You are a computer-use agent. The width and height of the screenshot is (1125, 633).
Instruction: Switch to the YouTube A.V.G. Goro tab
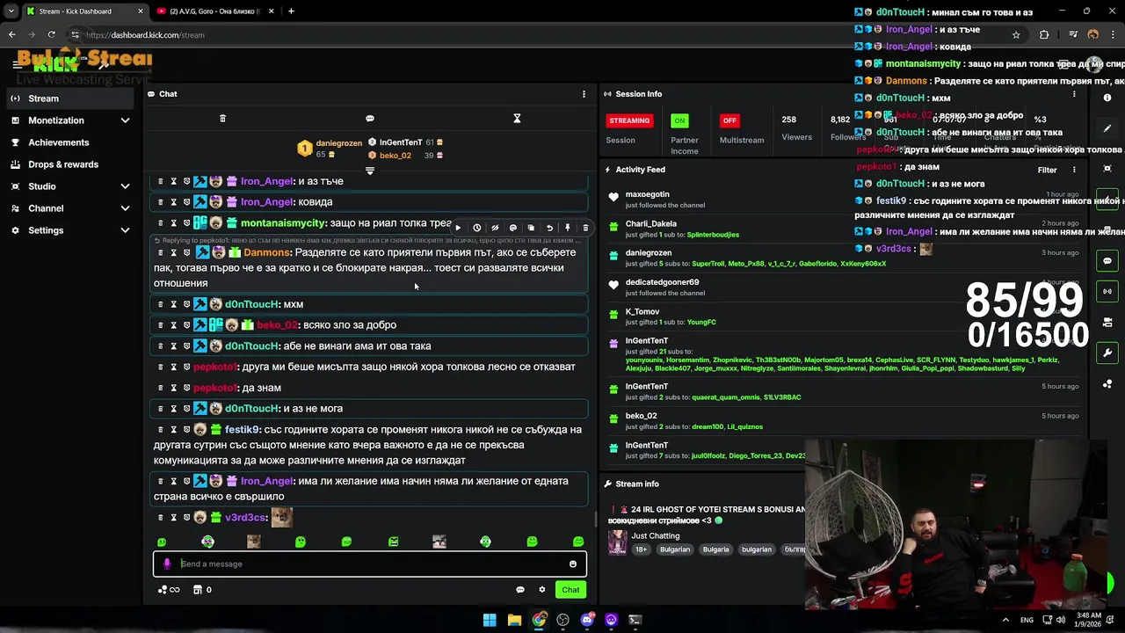tap(214, 11)
